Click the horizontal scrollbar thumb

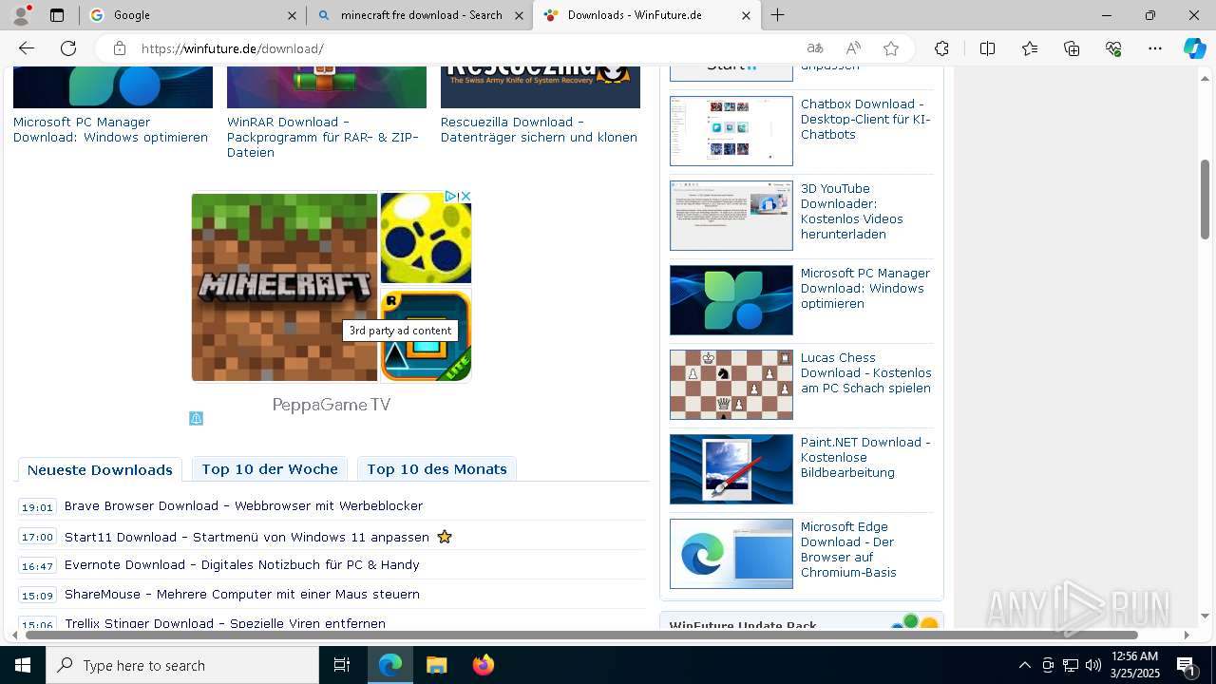click(x=581, y=635)
